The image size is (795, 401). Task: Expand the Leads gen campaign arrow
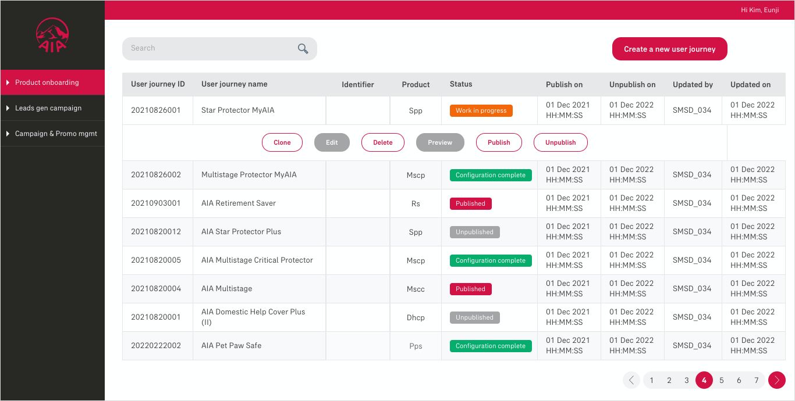click(8, 108)
